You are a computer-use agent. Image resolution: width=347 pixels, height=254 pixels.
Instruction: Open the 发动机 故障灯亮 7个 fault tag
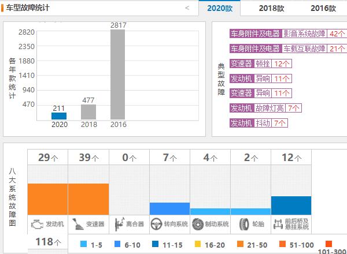click(x=265, y=108)
